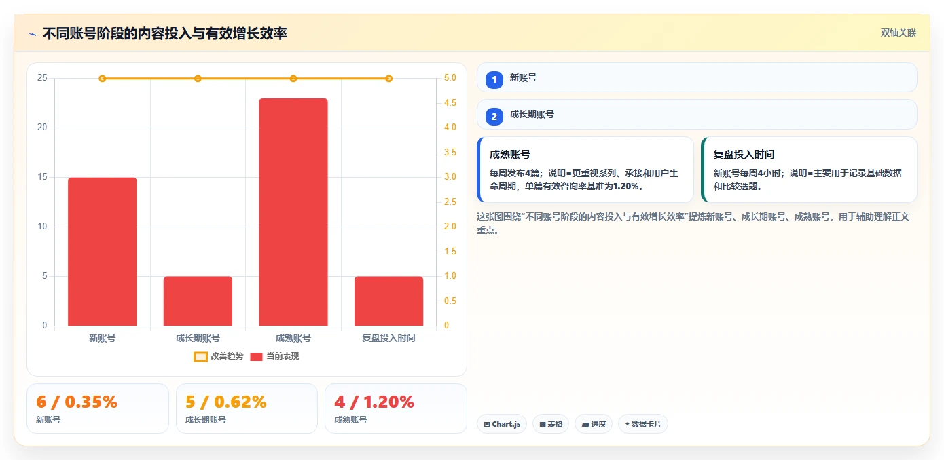Viewport: 944px width, 460px height.
Task: Toggle the 改善趋势 legend item
Action: click(219, 356)
